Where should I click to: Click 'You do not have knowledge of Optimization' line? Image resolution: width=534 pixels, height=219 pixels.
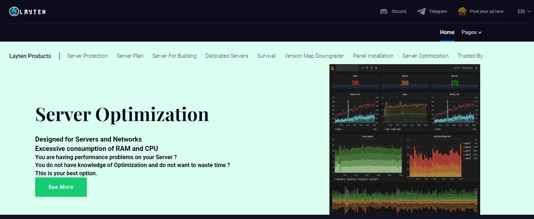[132, 165]
